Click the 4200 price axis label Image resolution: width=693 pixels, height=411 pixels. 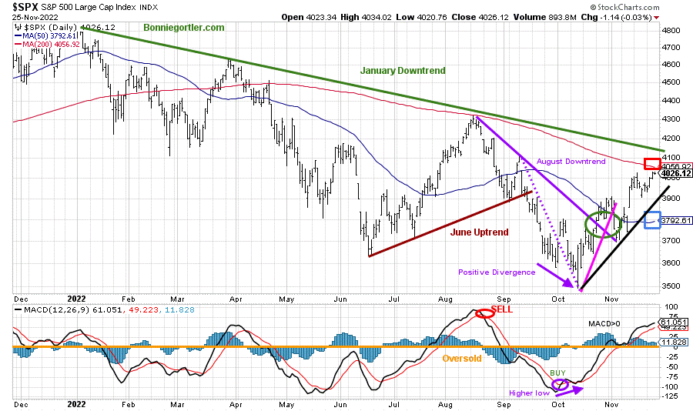671,139
